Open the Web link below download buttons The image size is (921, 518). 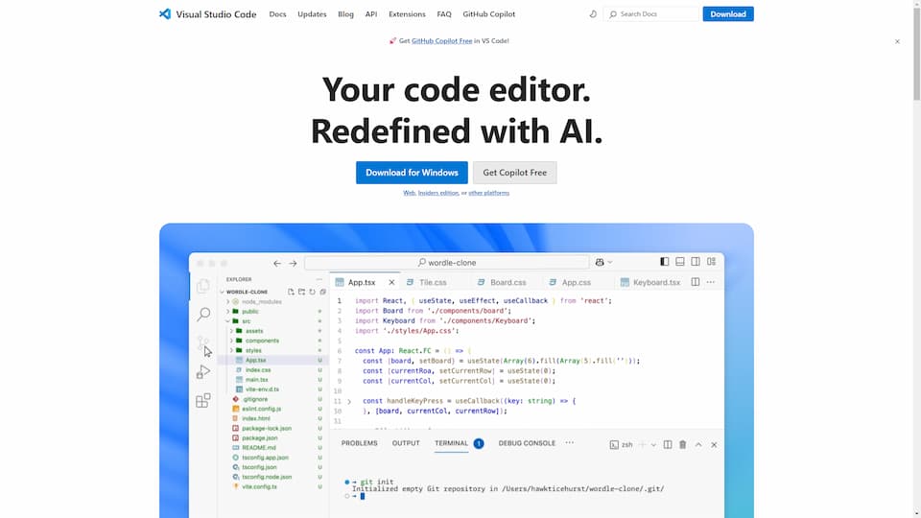click(x=409, y=193)
